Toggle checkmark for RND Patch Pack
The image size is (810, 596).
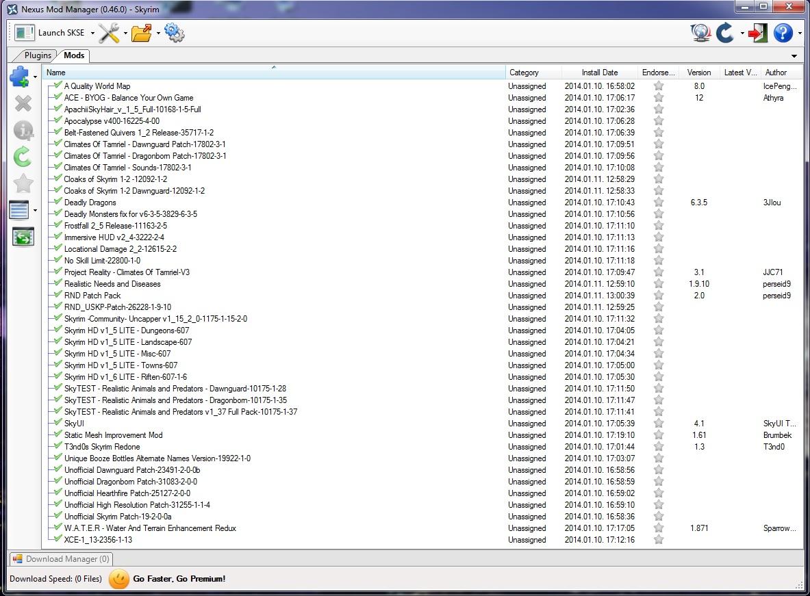point(58,294)
